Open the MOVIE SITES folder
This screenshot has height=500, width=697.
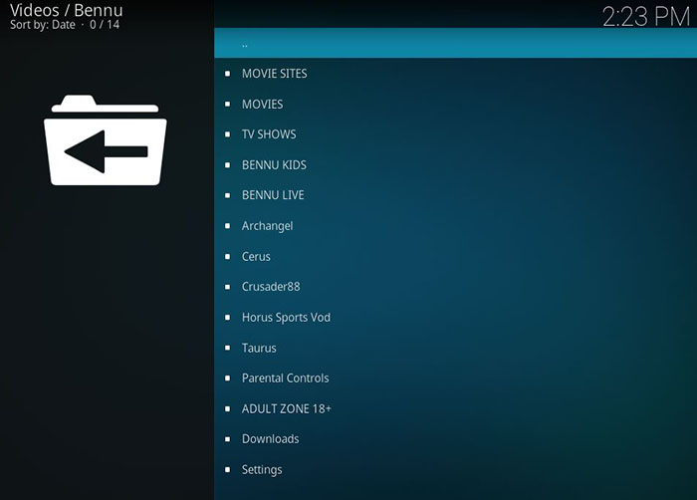point(455,74)
